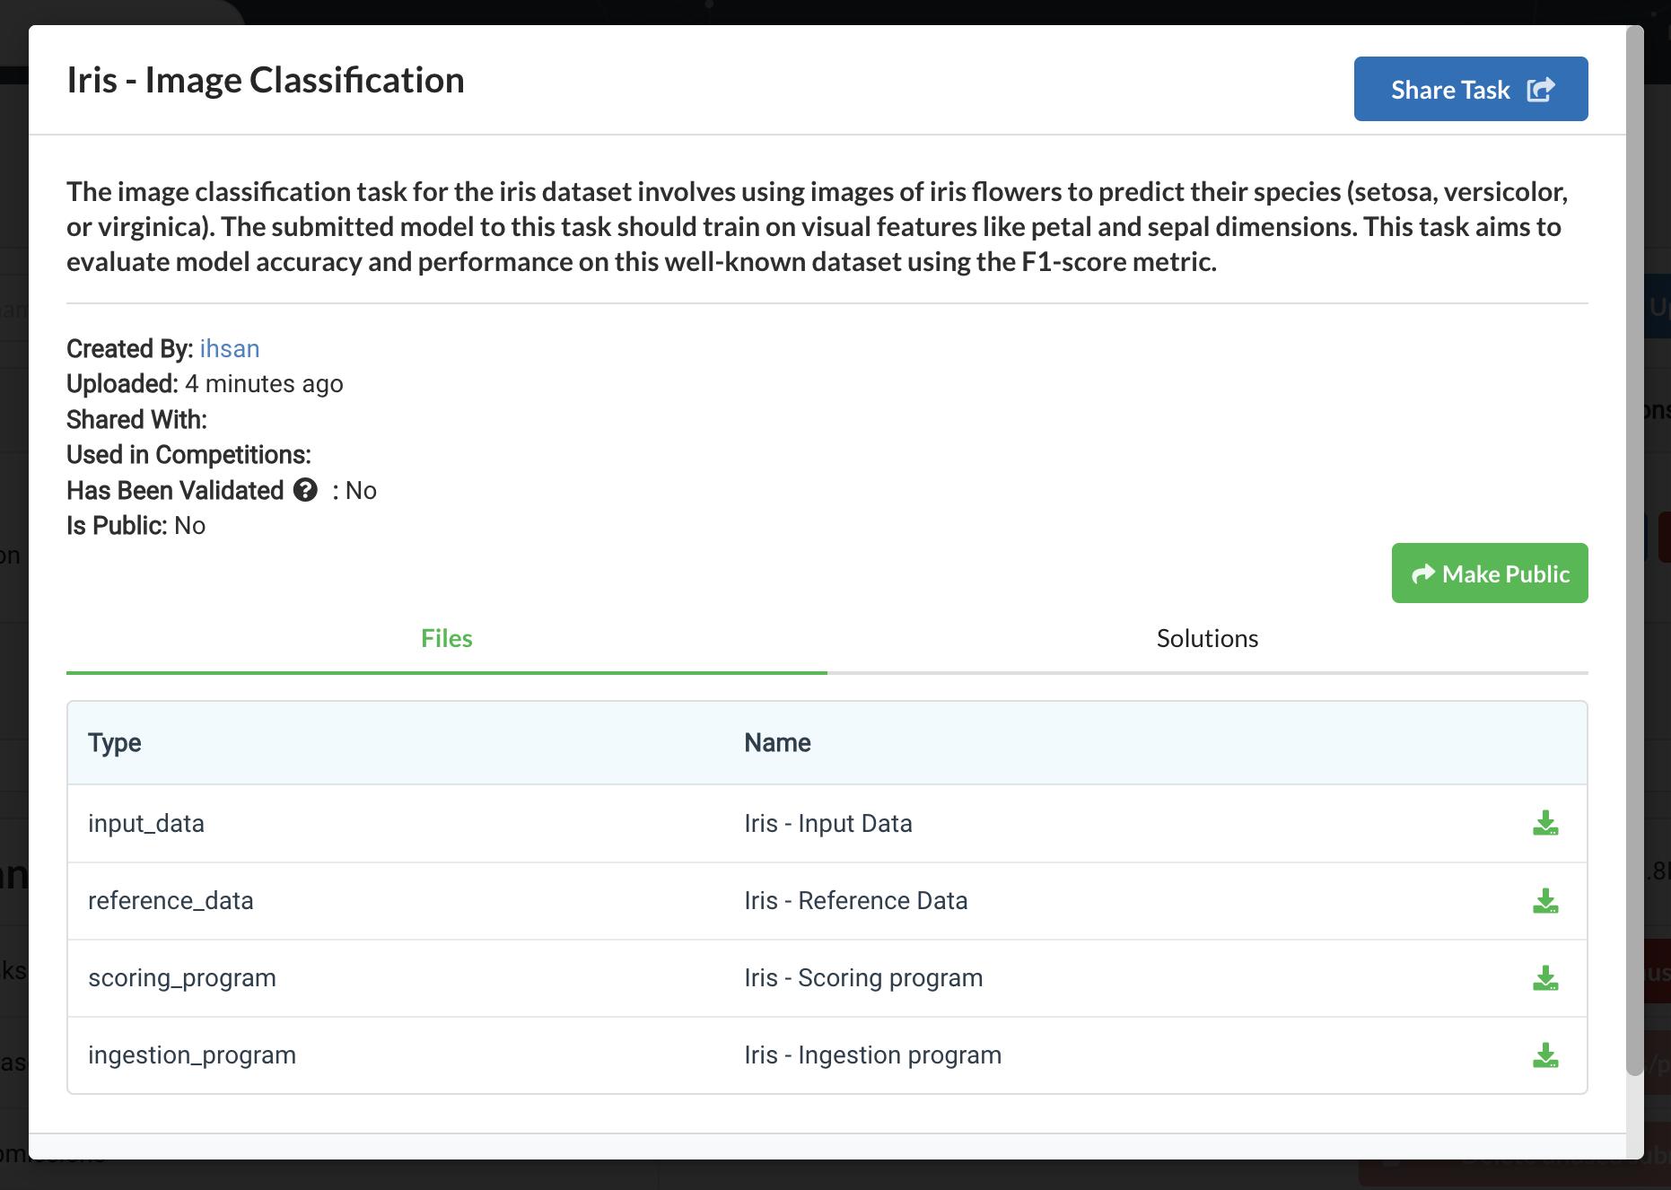The image size is (1671, 1190).
Task: Click the help icon beside Has Been Validated
Action: pyautogui.click(x=305, y=490)
